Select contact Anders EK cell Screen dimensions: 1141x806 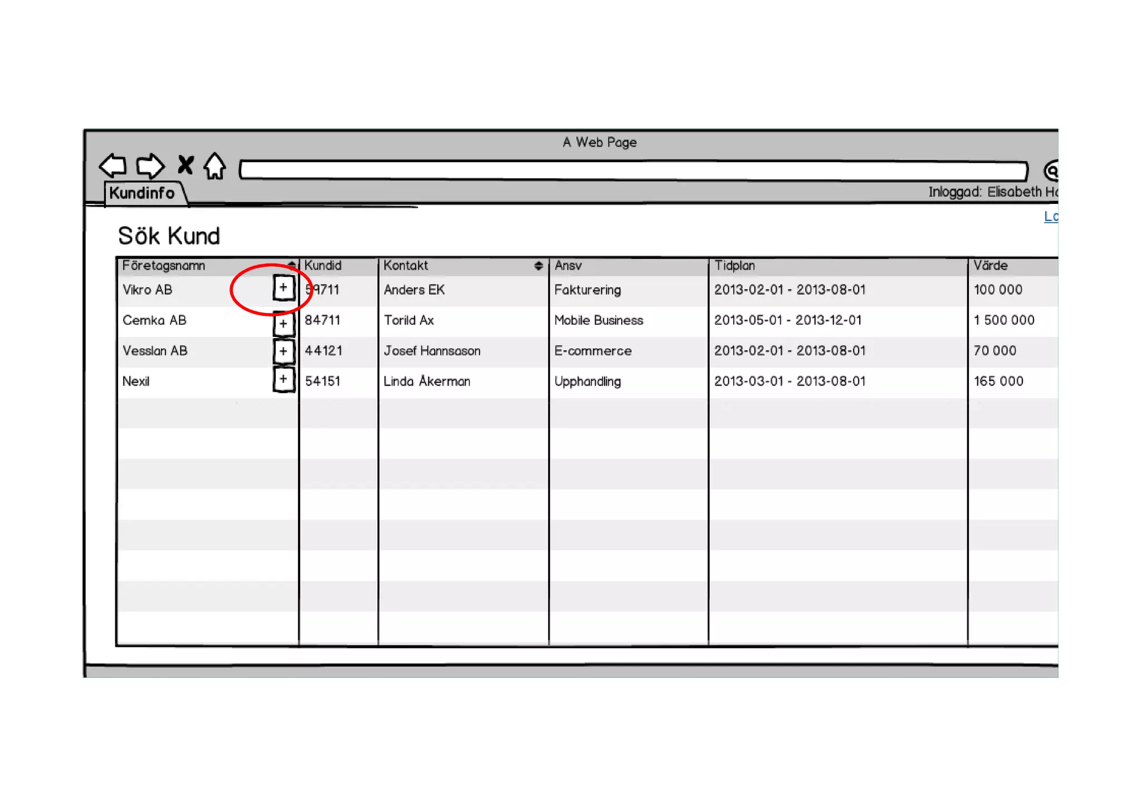point(414,290)
